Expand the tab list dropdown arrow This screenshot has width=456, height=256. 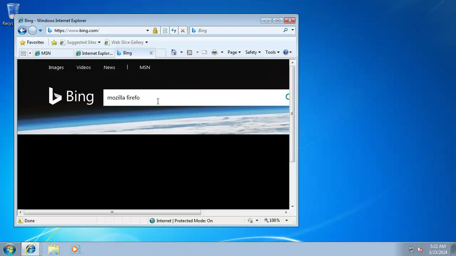tap(30, 53)
